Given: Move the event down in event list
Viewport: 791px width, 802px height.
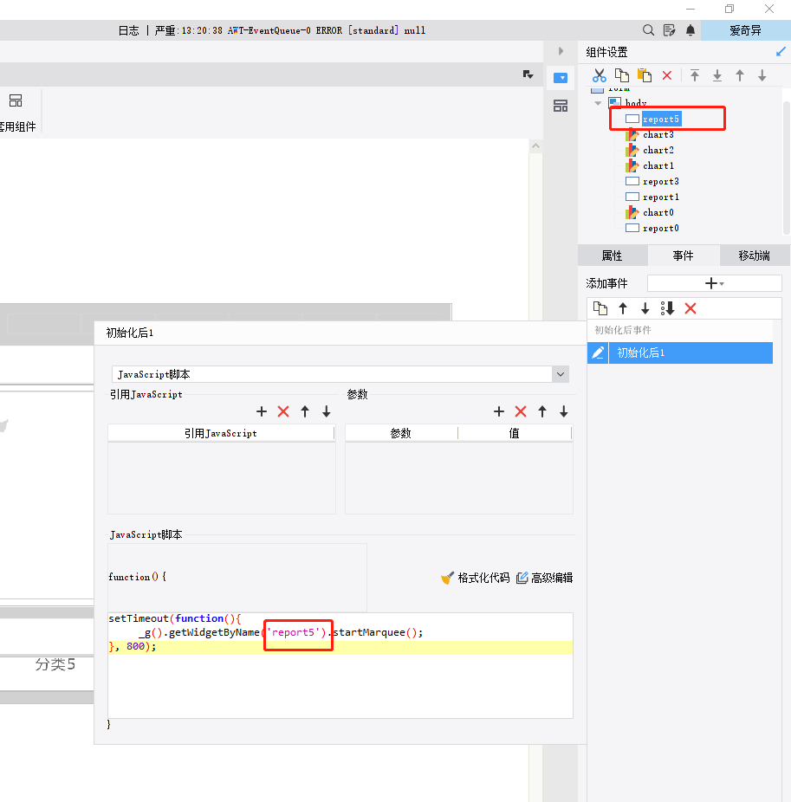Looking at the screenshot, I should [645, 308].
